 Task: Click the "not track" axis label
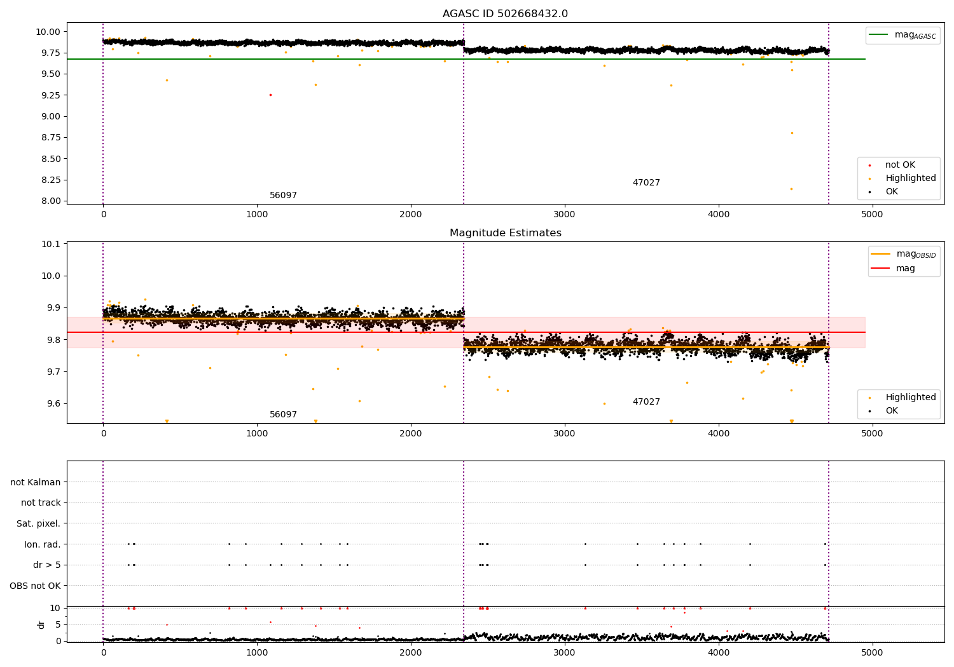click(41, 502)
